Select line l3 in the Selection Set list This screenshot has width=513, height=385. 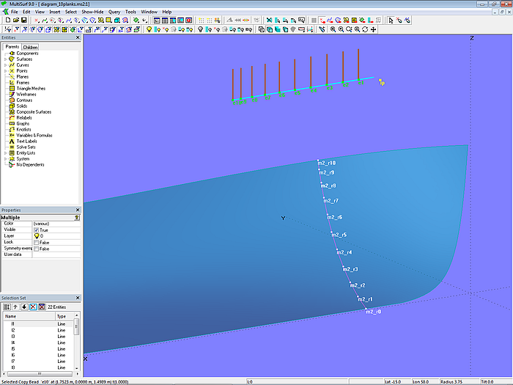[13, 336]
